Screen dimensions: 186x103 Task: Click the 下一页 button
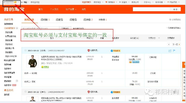(x=176, y=45)
